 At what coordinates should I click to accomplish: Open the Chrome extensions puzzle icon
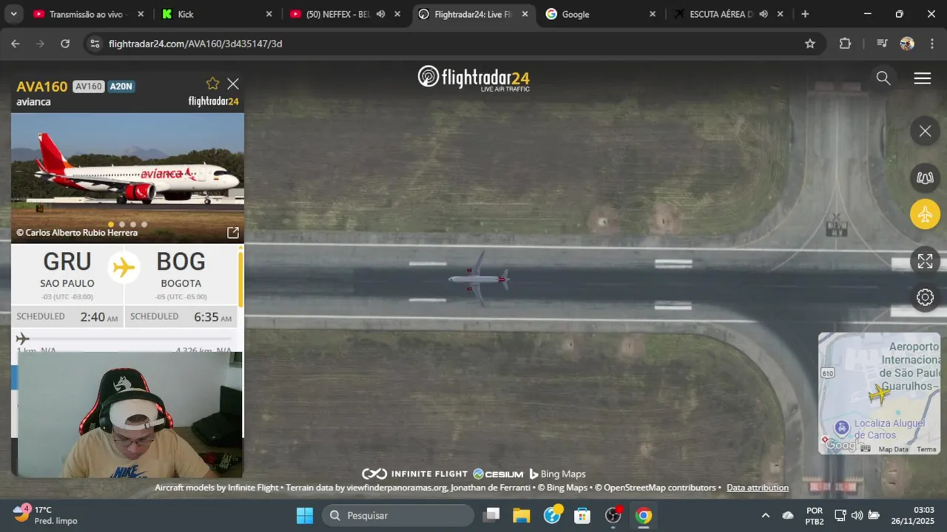pos(845,44)
